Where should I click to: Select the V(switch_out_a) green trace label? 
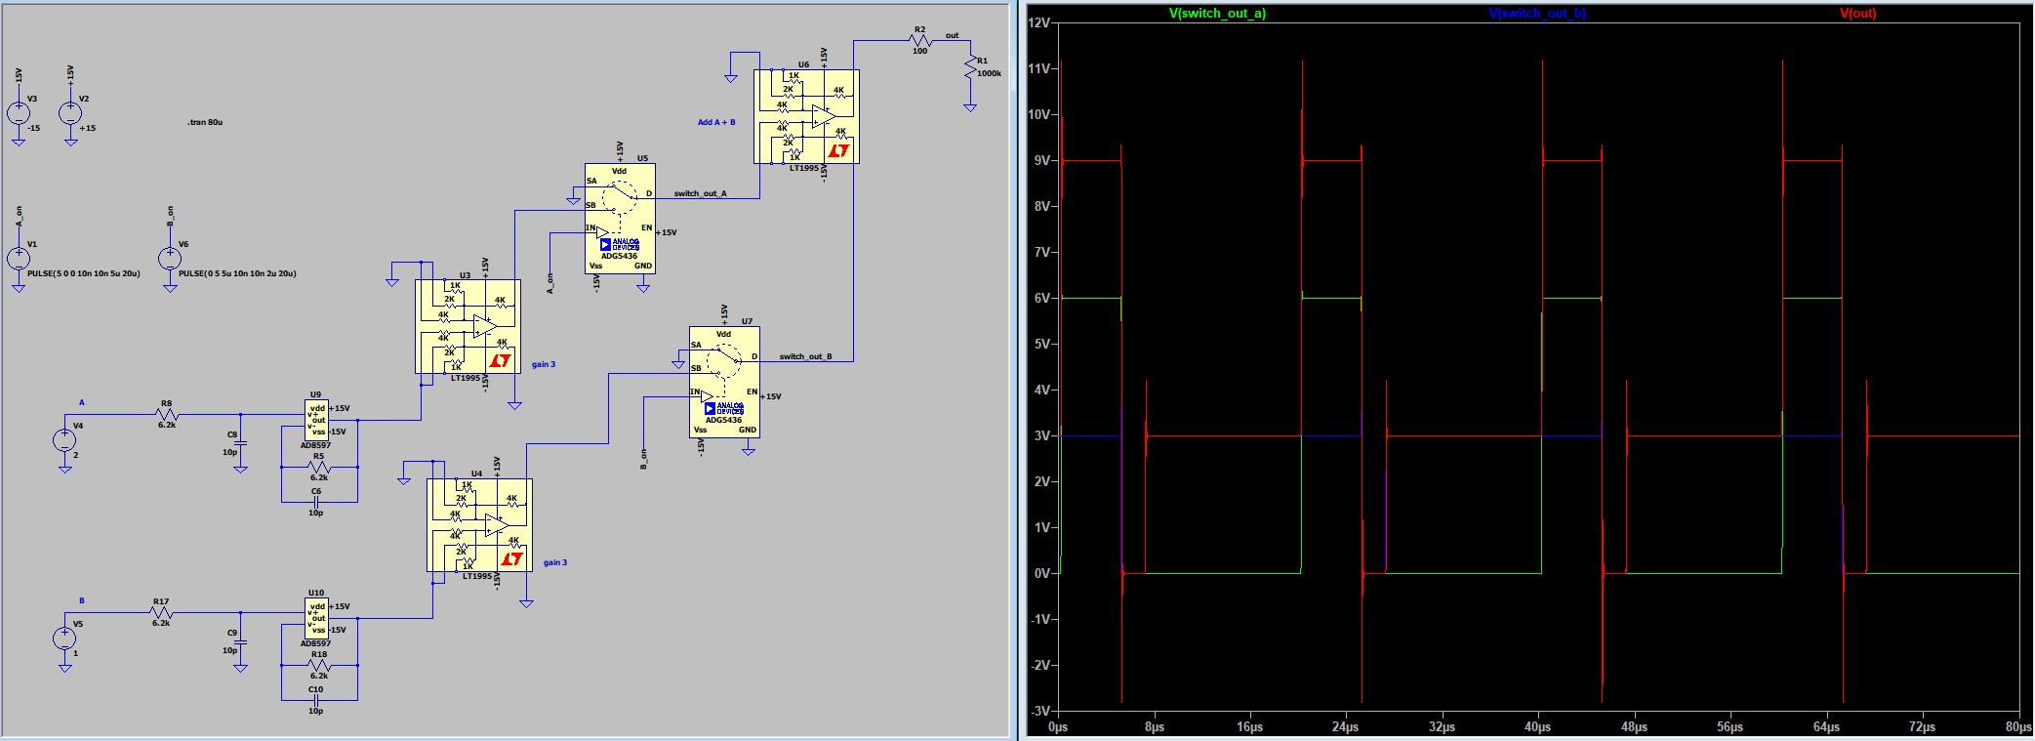1217,14
